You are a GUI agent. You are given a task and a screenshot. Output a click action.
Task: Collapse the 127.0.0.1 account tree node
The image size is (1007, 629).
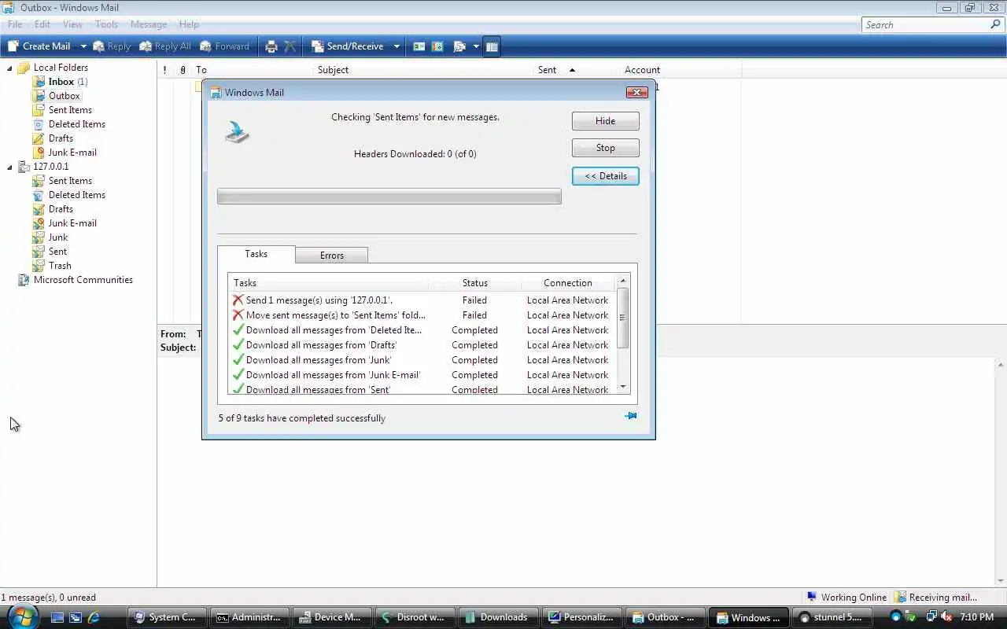click(x=10, y=167)
